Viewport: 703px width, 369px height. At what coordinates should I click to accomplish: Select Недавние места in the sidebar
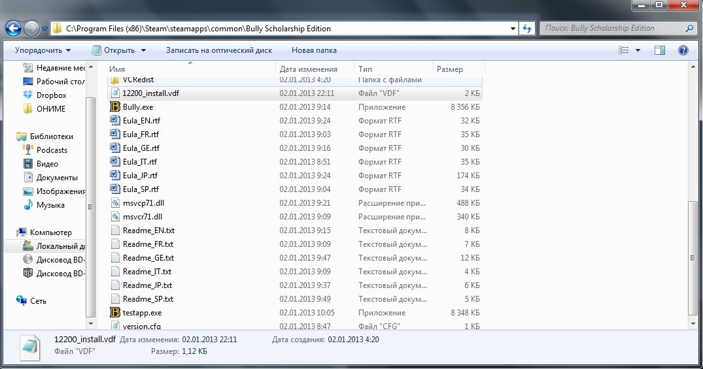tap(55, 68)
